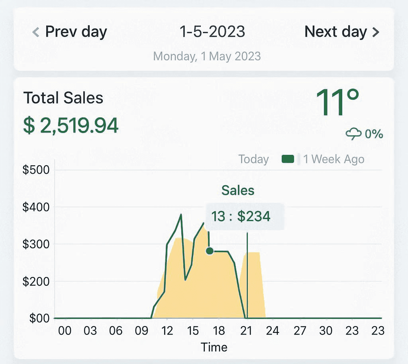This screenshot has width=408, height=364.
Task: Click the right chevron after Next day
Action: point(376,32)
